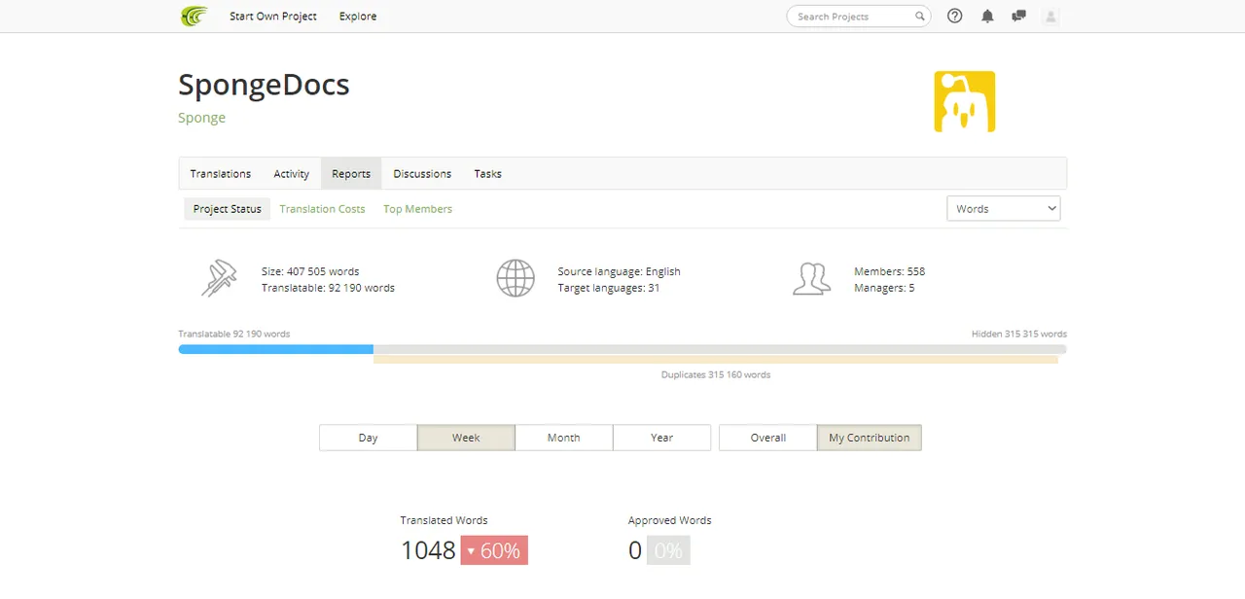Click the globe languages icon
Viewport: 1245px width, 599px height.
516,278
